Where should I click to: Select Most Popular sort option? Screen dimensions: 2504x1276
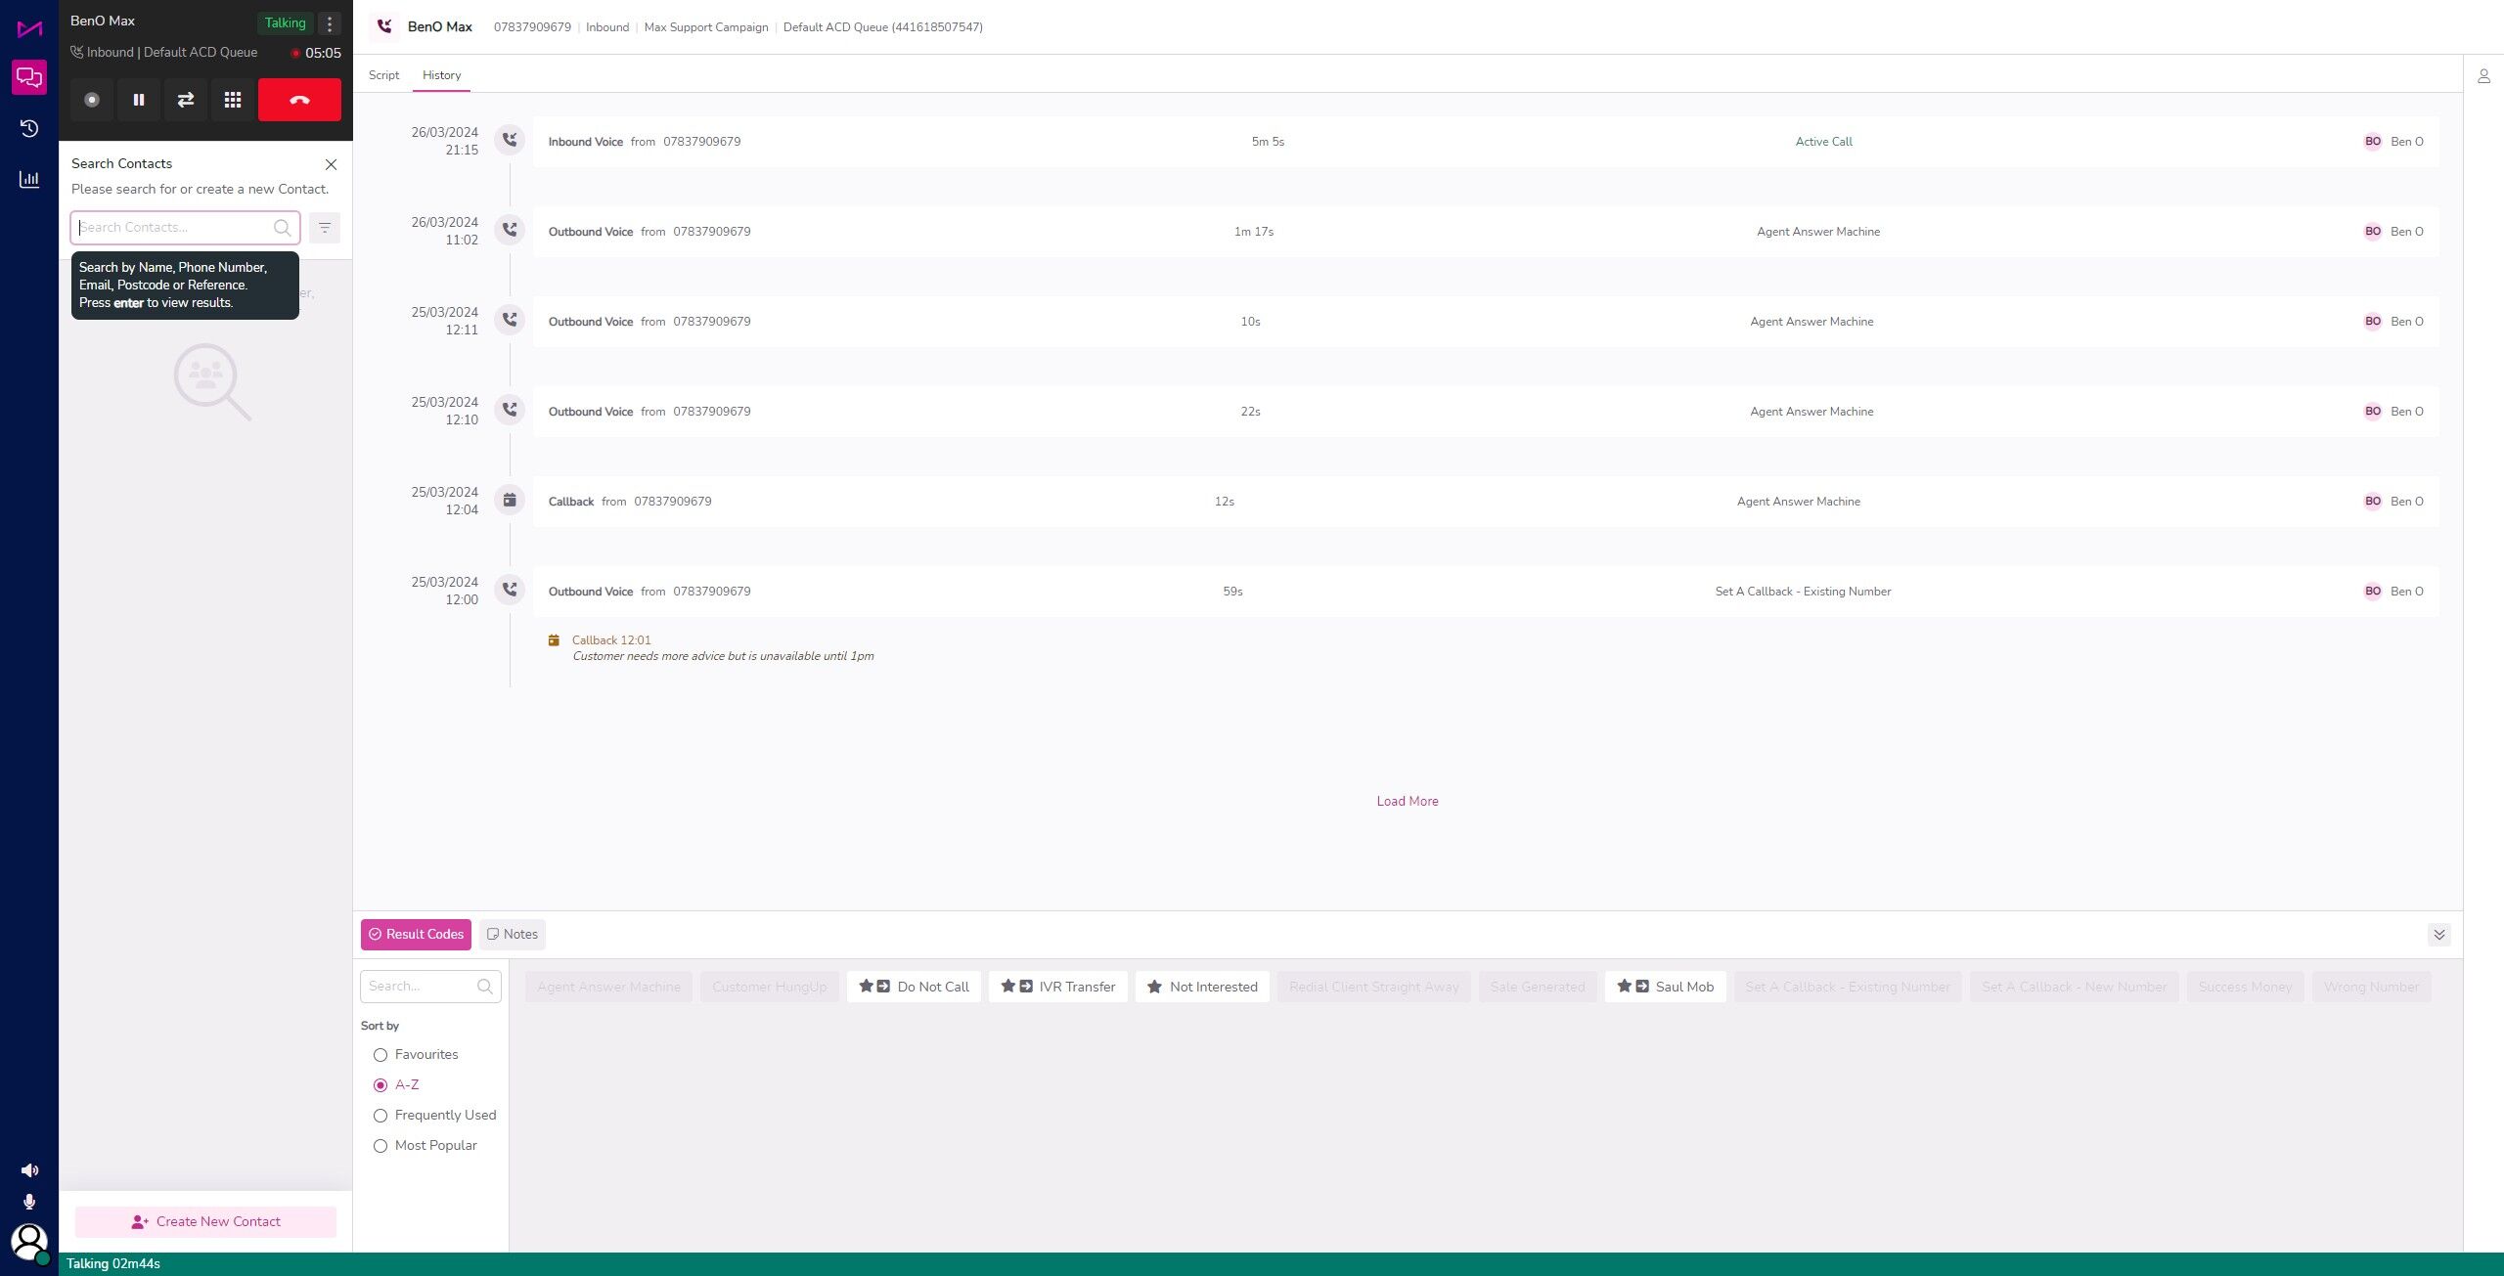380,1146
